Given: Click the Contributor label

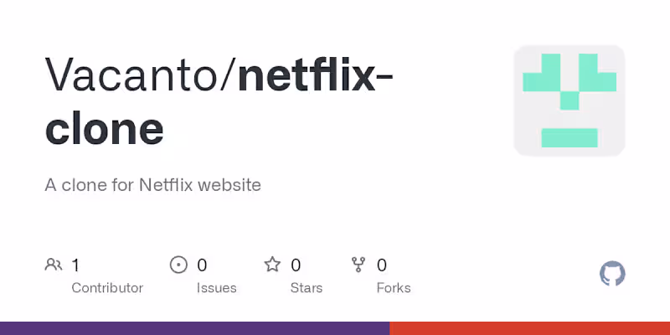Looking at the screenshot, I should click(x=107, y=288).
